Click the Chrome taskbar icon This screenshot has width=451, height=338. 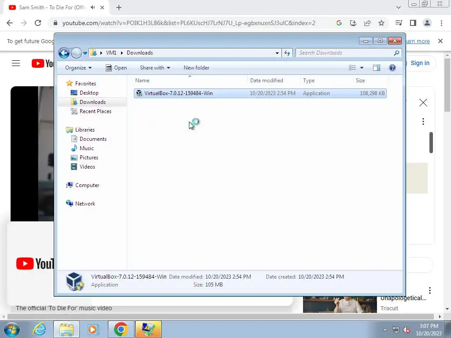pyautogui.click(x=121, y=329)
